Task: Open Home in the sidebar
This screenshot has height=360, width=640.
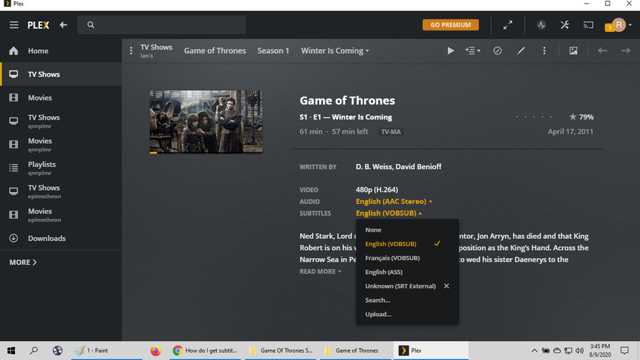Action: pyautogui.click(x=61, y=51)
